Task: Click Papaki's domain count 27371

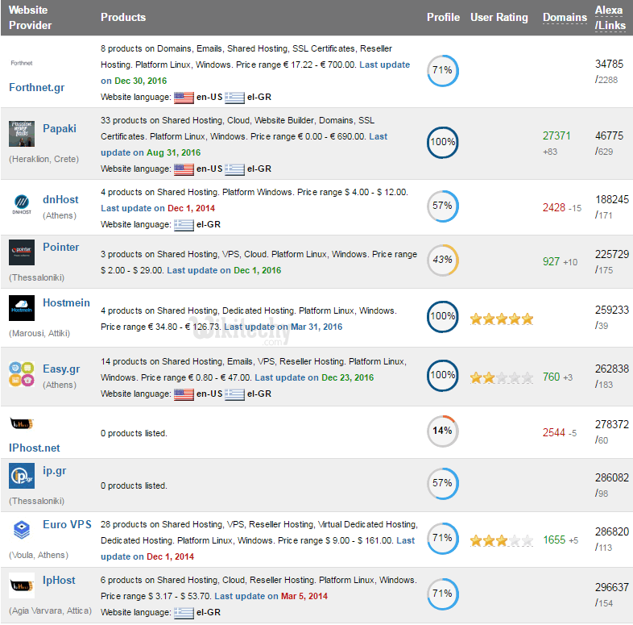Action: tap(556, 135)
